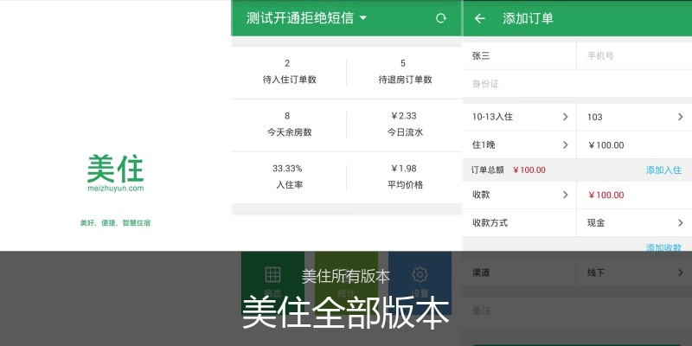
Task: Select the 待入住订单数 stat showing 2
Action: point(289,72)
